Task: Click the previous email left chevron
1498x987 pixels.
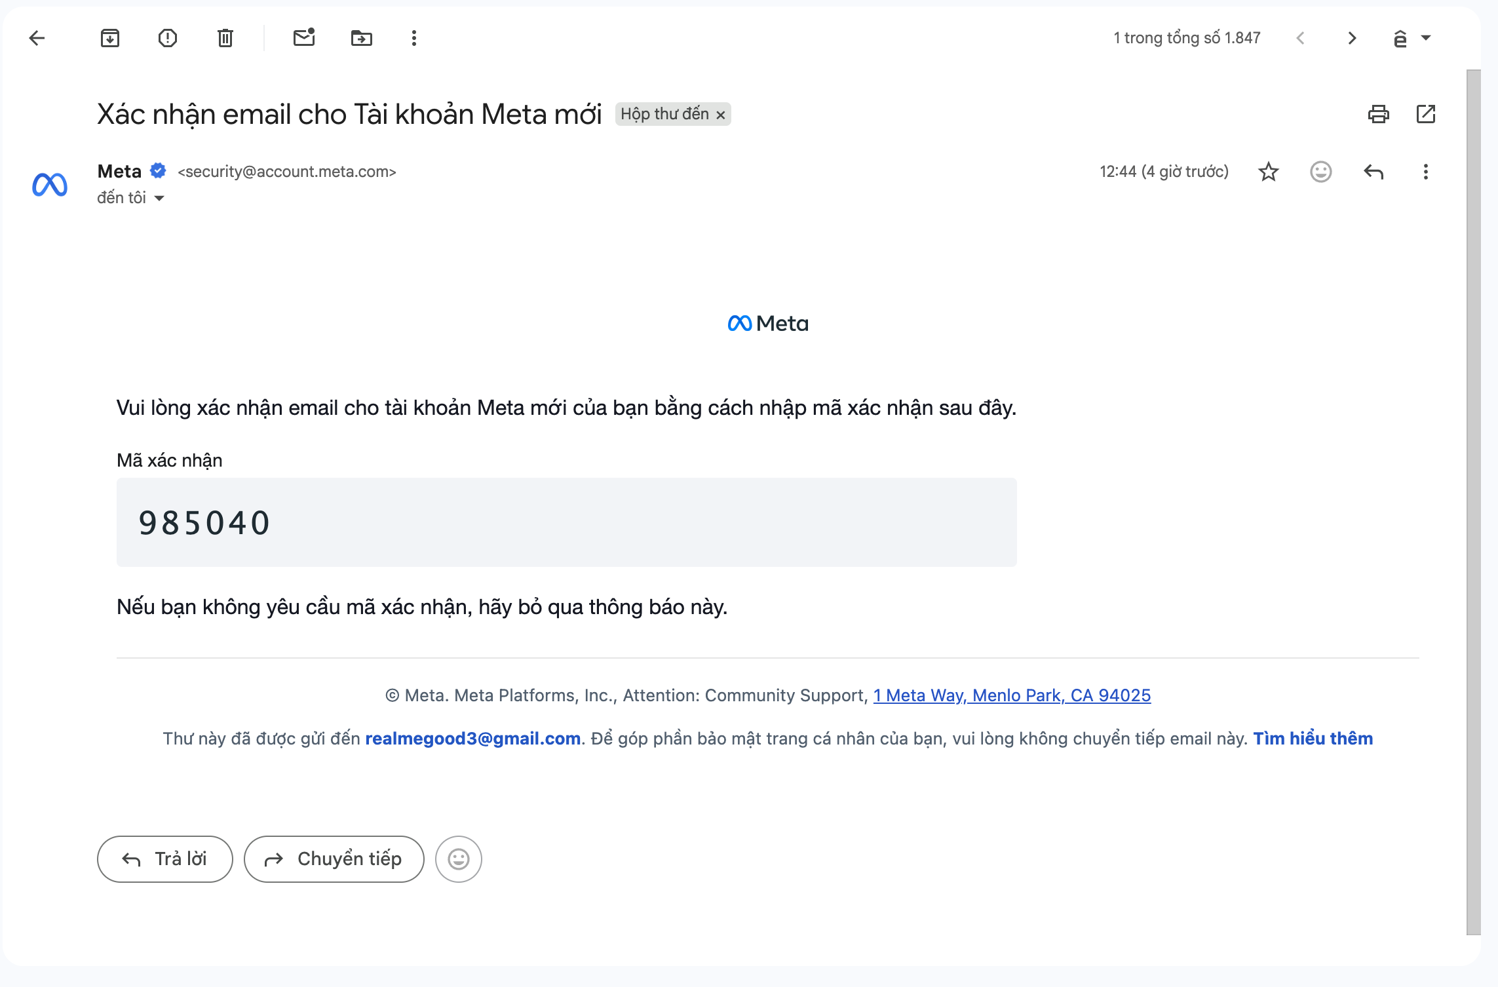Action: (1301, 38)
